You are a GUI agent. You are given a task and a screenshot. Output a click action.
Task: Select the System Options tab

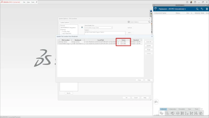coord(65,23)
